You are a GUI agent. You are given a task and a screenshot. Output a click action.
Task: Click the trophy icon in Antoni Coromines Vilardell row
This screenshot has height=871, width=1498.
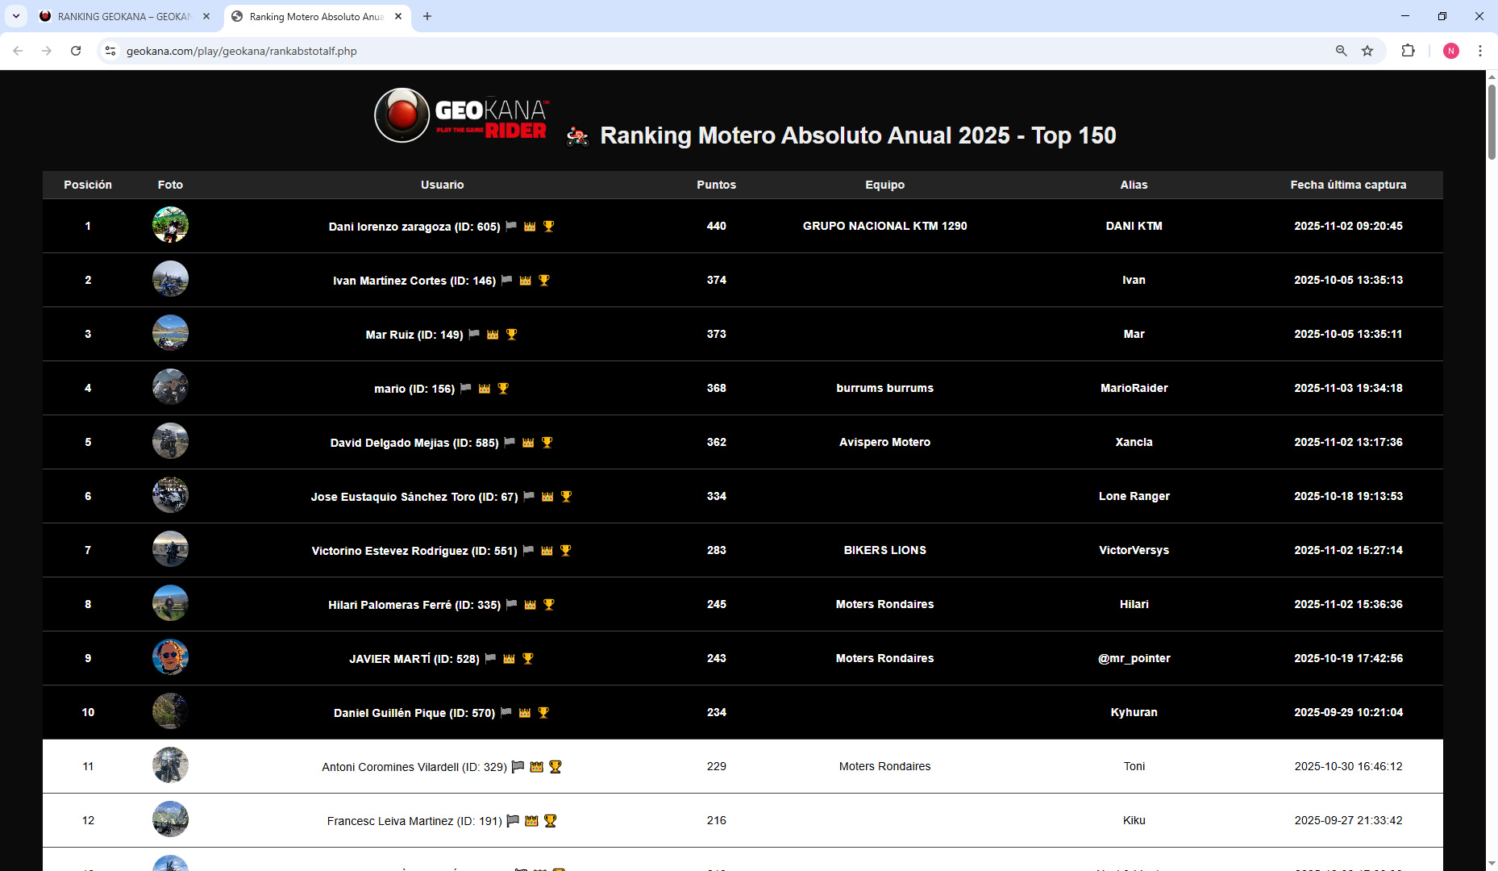[556, 767]
